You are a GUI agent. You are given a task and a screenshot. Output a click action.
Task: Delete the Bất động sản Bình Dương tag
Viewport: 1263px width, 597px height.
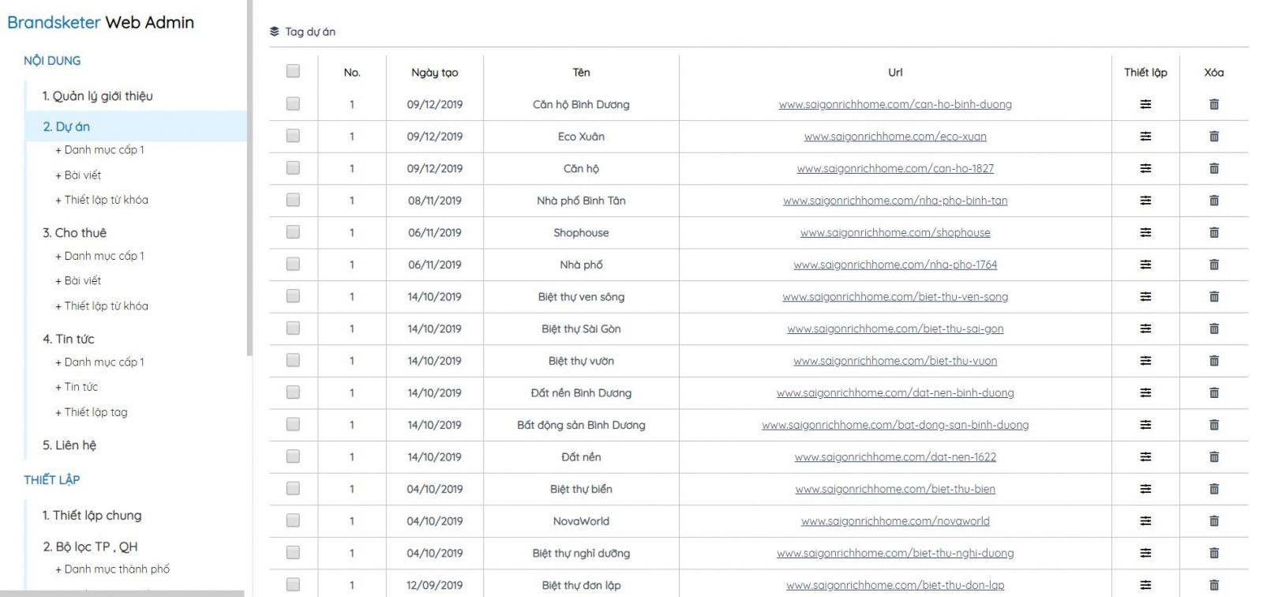1214,425
